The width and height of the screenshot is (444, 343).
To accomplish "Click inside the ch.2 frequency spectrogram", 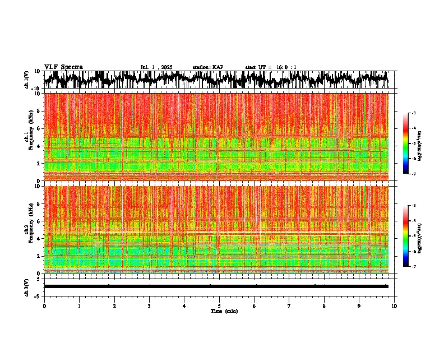I will point(216,230).
